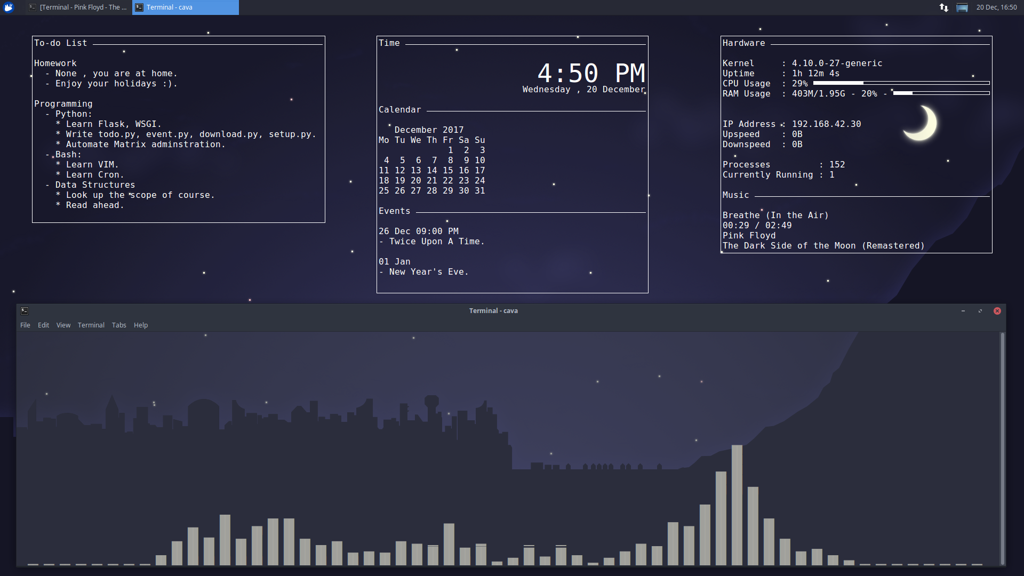Click the 'Terminal - cava' window title text
This screenshot has height=576, width=1024.
493,311
